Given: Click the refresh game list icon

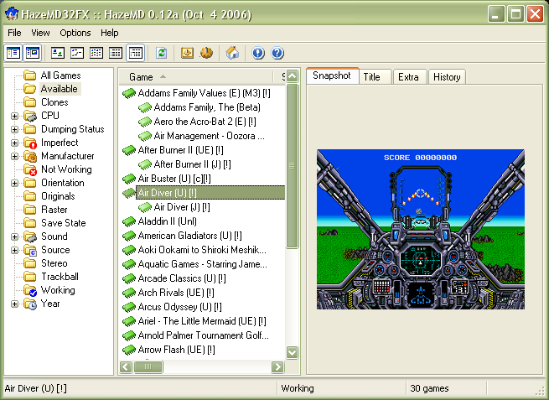Looking at the screenshot, I should [162, 53].
